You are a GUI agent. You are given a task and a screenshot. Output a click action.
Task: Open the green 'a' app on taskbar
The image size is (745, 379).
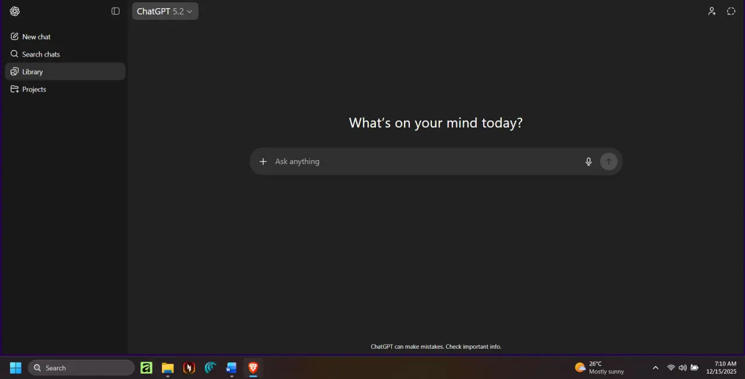(147, 368)
